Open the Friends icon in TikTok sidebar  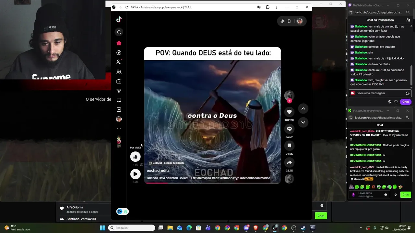tap(119, 72)
